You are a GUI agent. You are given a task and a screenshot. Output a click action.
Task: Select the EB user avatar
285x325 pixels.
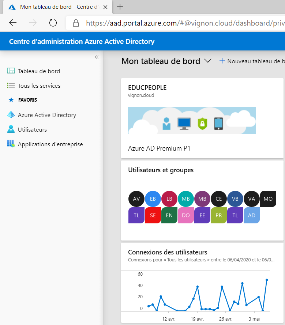coord(153,199)
